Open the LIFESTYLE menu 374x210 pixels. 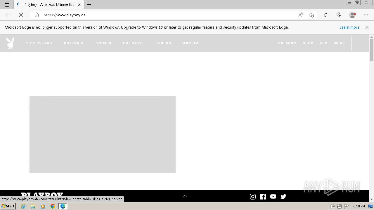click(x=134, y=43)
